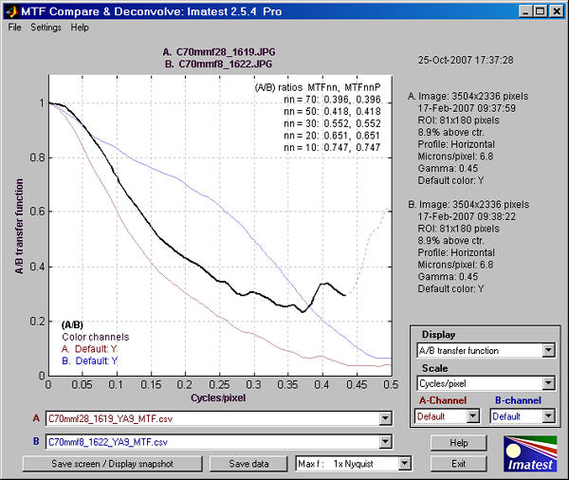This screenshot has height=480, width=569.
Task: Click the Display panel heading
Action: pyautogui.click(x=438, y=335)
